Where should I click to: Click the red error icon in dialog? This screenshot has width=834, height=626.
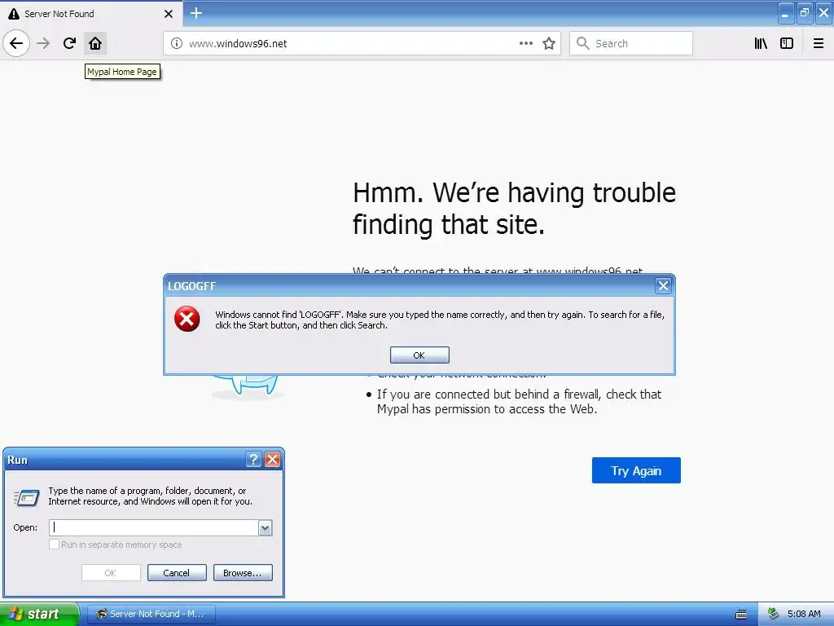(x=187, y=319)
